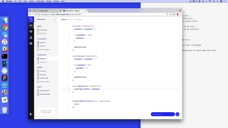Click the smiley face chat button
Screen dimensions: 228x128
click(x=177, y=114)
